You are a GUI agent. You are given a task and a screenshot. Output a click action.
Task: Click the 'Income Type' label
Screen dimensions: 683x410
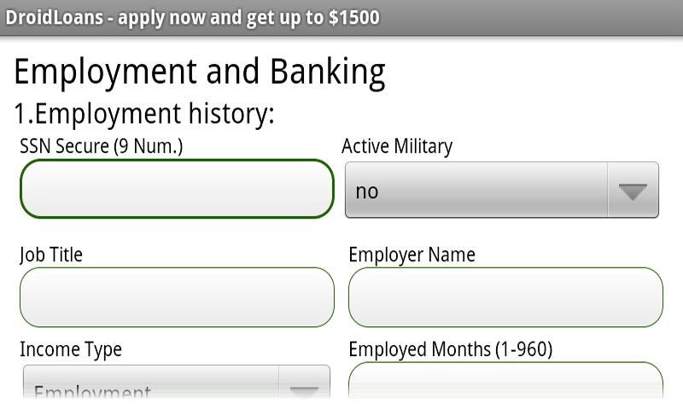pos(71,349)
